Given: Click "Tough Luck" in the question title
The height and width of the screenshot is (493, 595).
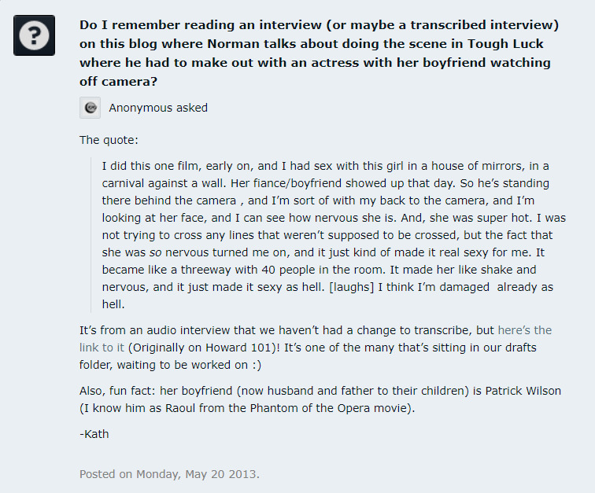Looking at the screenshot, I should [x=505, y=43].
